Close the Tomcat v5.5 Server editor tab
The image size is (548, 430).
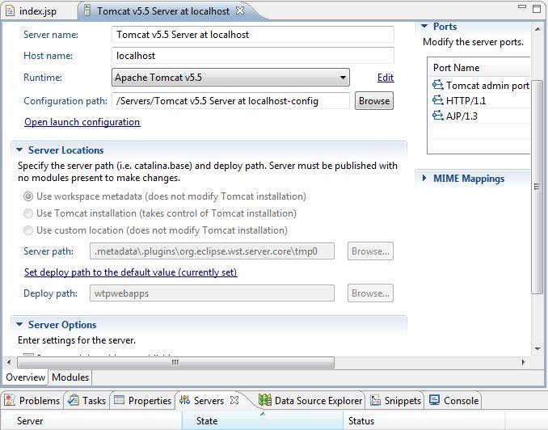click(x=240, y=11)
